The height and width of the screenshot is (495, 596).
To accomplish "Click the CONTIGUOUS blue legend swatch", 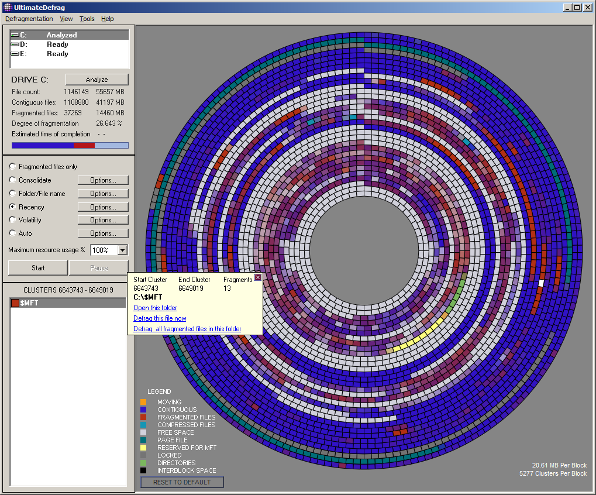I will (143, 410).
